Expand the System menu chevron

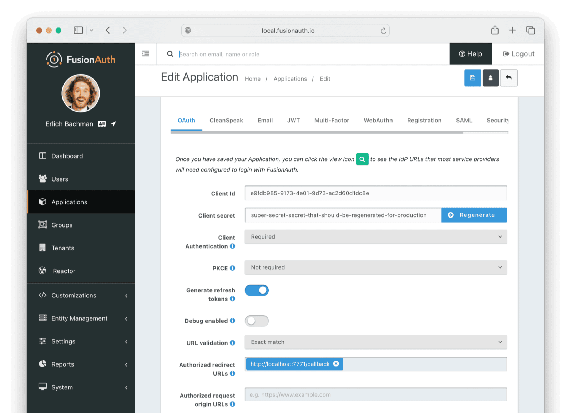pos(126,388)
